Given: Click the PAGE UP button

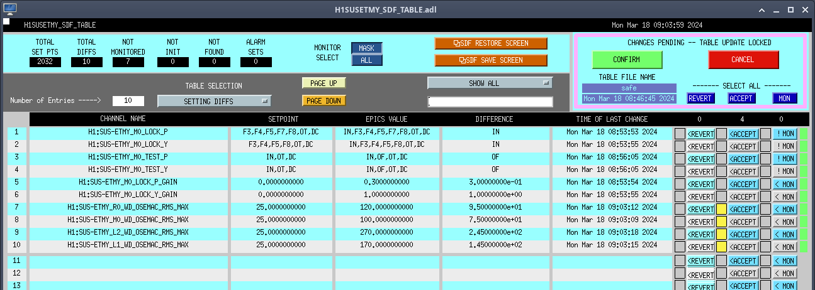Looking at the screenshot, I should [x=323, y=83].
